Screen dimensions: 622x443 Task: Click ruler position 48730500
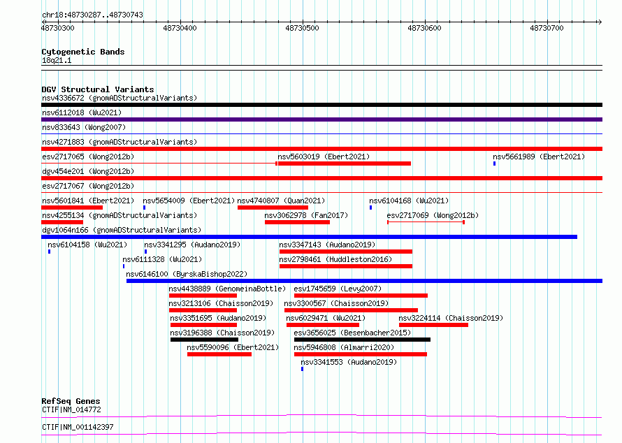click(x=302, y=28)
